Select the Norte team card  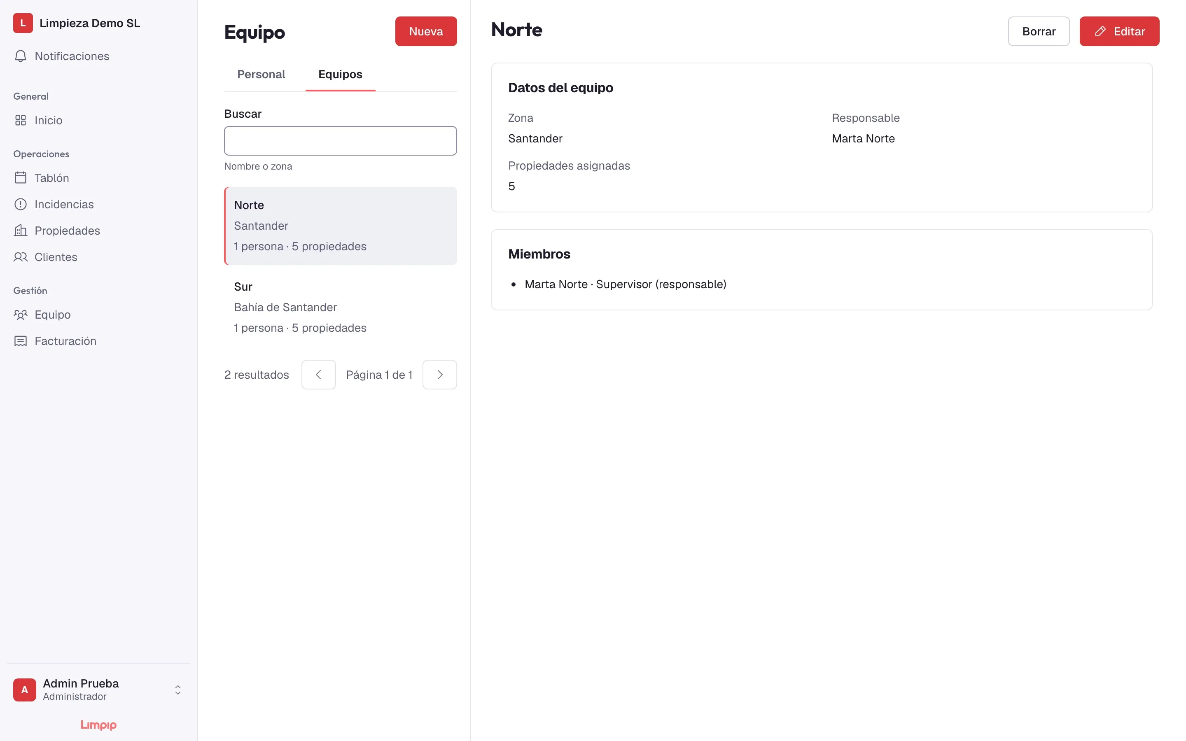pyautogui.click(x=340, y=226)
